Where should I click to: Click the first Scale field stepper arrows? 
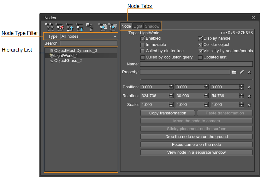point(171,105)
